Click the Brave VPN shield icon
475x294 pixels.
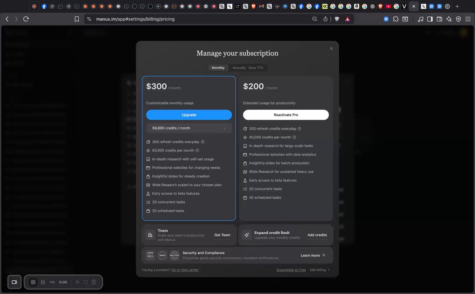(458, 19)
